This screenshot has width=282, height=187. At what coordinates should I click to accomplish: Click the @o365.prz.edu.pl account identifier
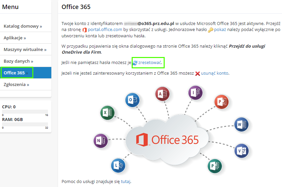tap(156, 24)
